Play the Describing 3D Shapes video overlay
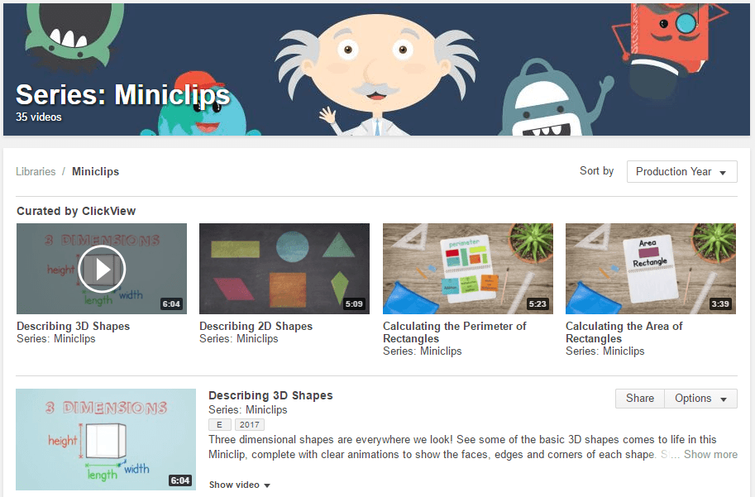 [x=102, y=269]
